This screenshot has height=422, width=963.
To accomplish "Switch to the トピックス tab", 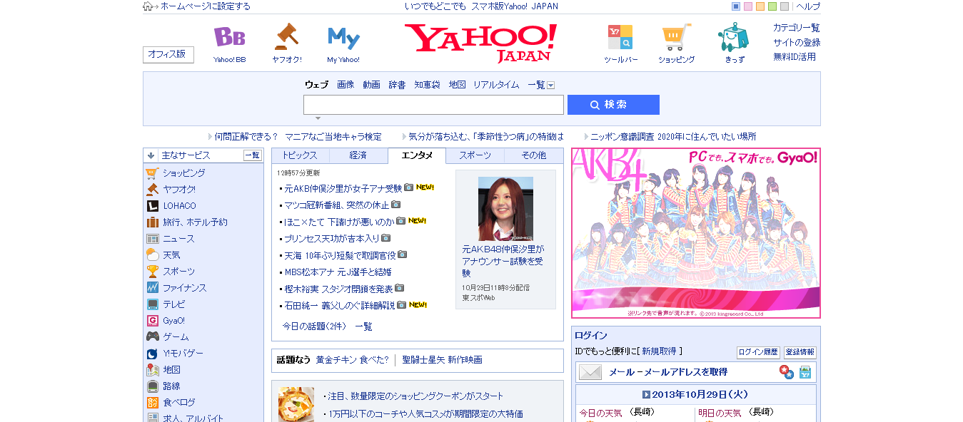I will pos(300,155).
